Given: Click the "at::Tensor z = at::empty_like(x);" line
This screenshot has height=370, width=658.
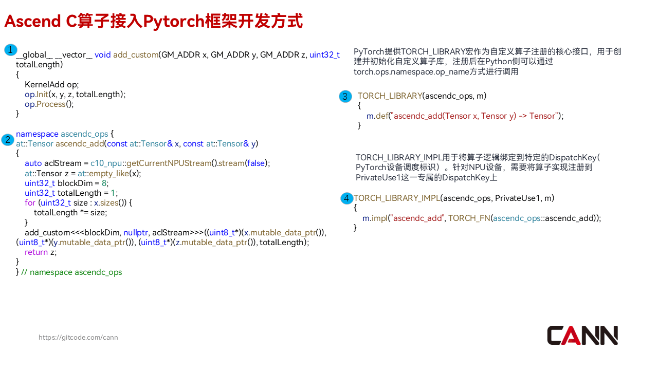Looking at the screenshot, I should tap(83, 173).
